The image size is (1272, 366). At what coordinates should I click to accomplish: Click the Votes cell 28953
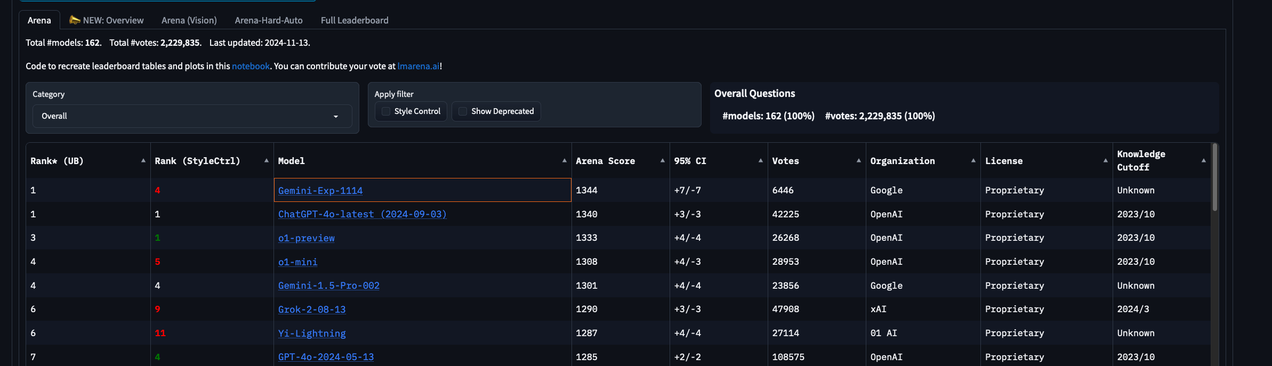tap(817, 262)
